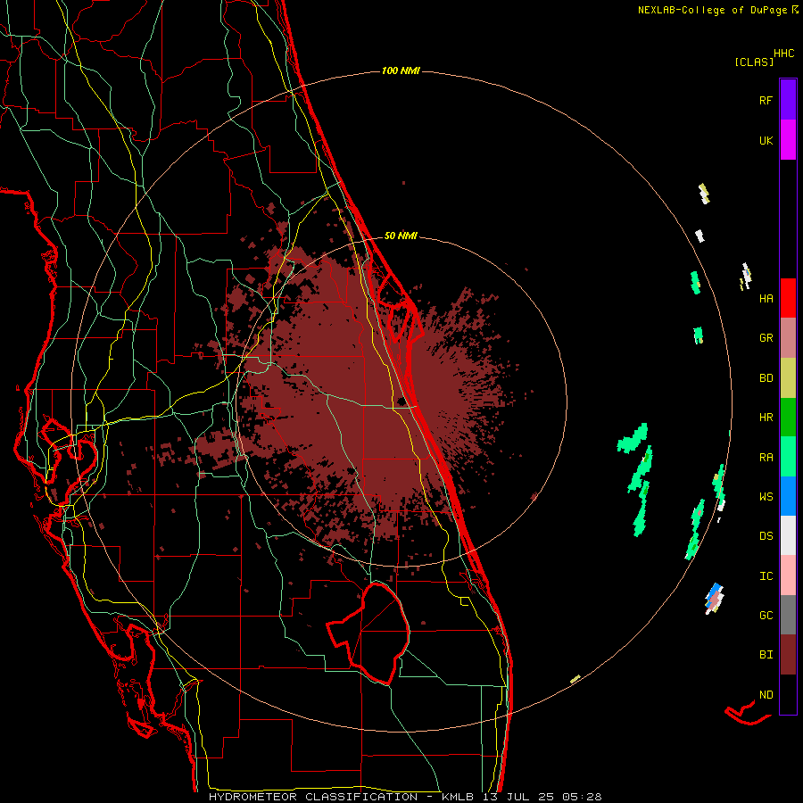The width and height of the screenshot is (803, 803).
Task: Click the ND black legend color block
Action: (x=788, y=694)
